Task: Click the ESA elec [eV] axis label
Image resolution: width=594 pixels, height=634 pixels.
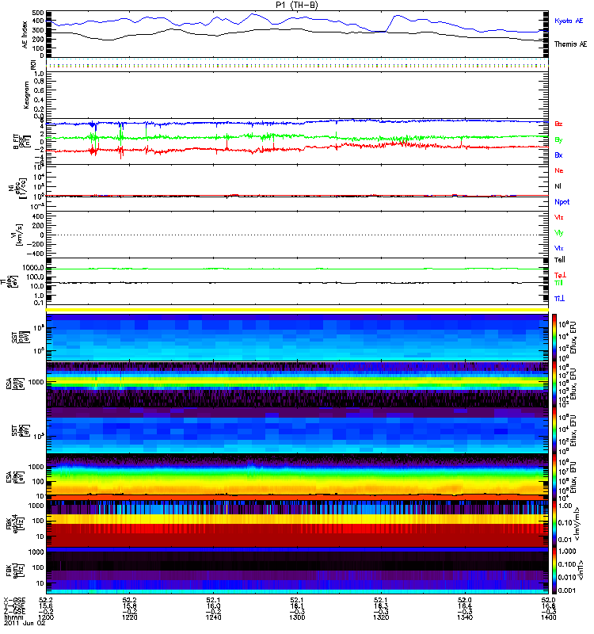Action: click(x=13, y=477)
